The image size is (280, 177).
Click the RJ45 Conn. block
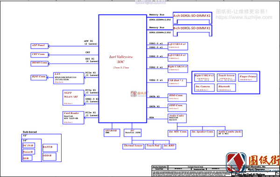click(x=39, y=78)
